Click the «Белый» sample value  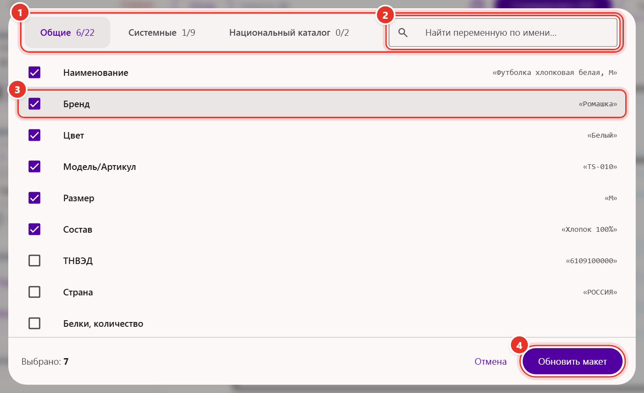tap(602, 136)
